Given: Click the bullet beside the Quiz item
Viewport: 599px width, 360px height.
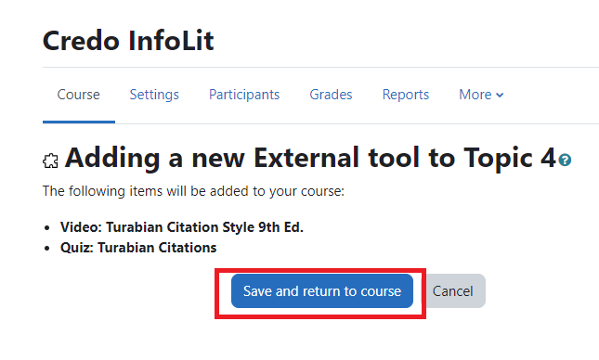Looking at the screenshot, I should pyautogui.click(x=47, y=249).
